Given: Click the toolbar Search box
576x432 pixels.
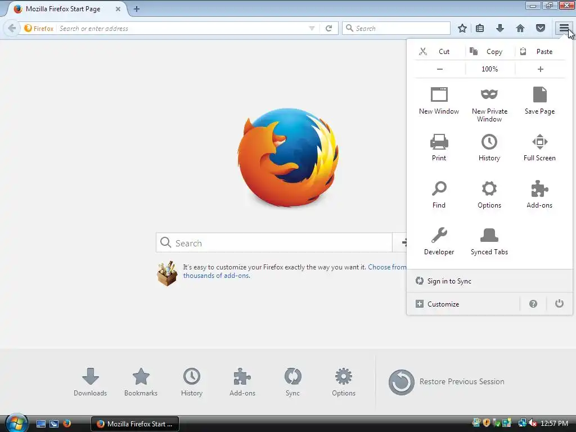Looking at the screenshot, I should [396, 28].
